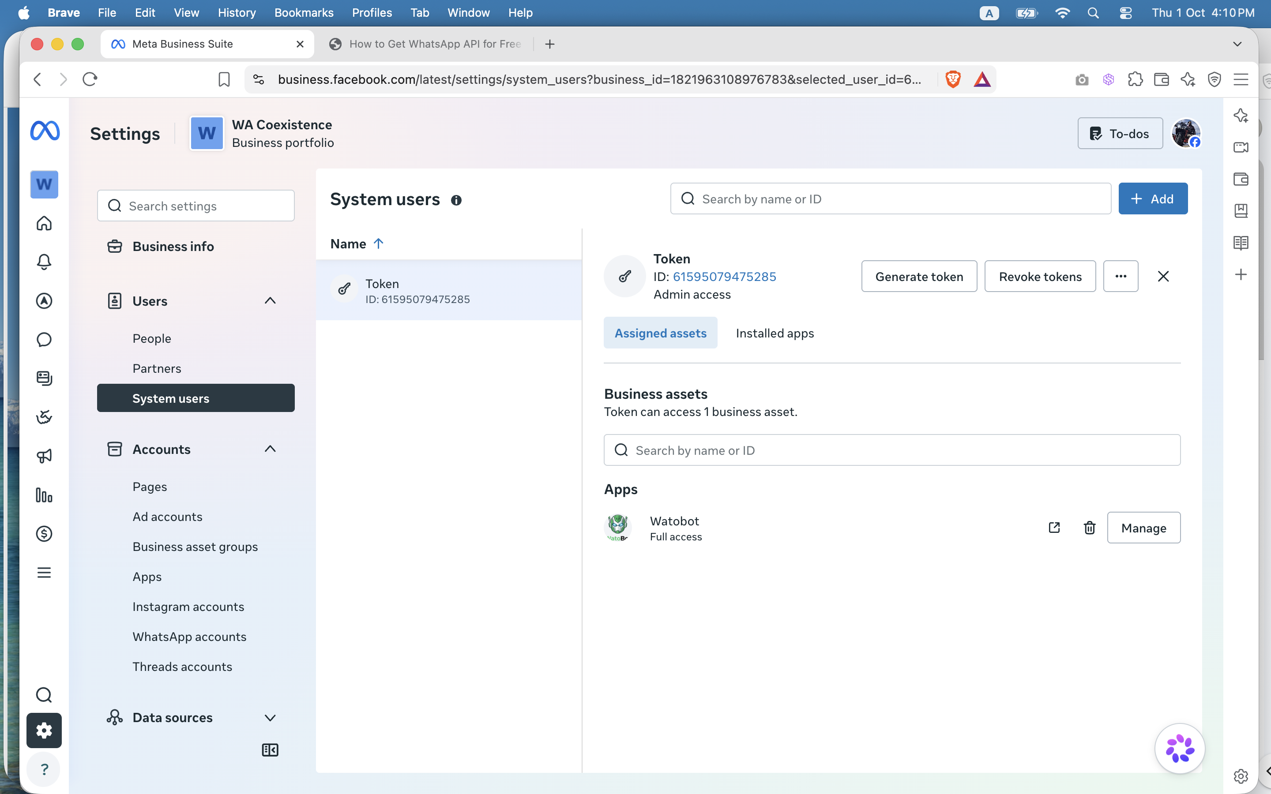Show System users info tooltip icon

[456, 200]
